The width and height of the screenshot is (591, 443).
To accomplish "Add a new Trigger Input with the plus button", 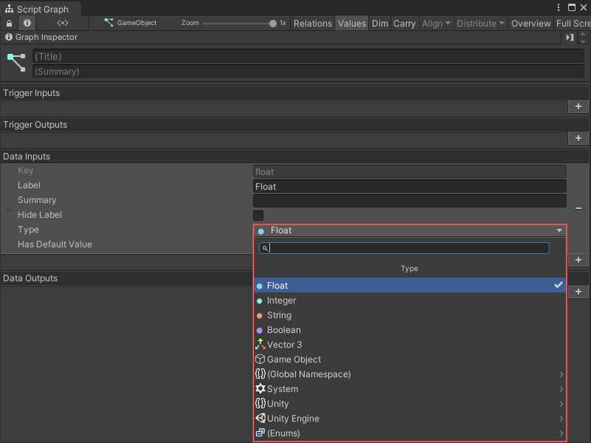I will pos(578,106).
